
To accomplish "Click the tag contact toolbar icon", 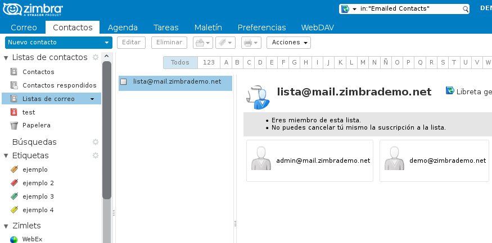I will [x=222, y=43].
